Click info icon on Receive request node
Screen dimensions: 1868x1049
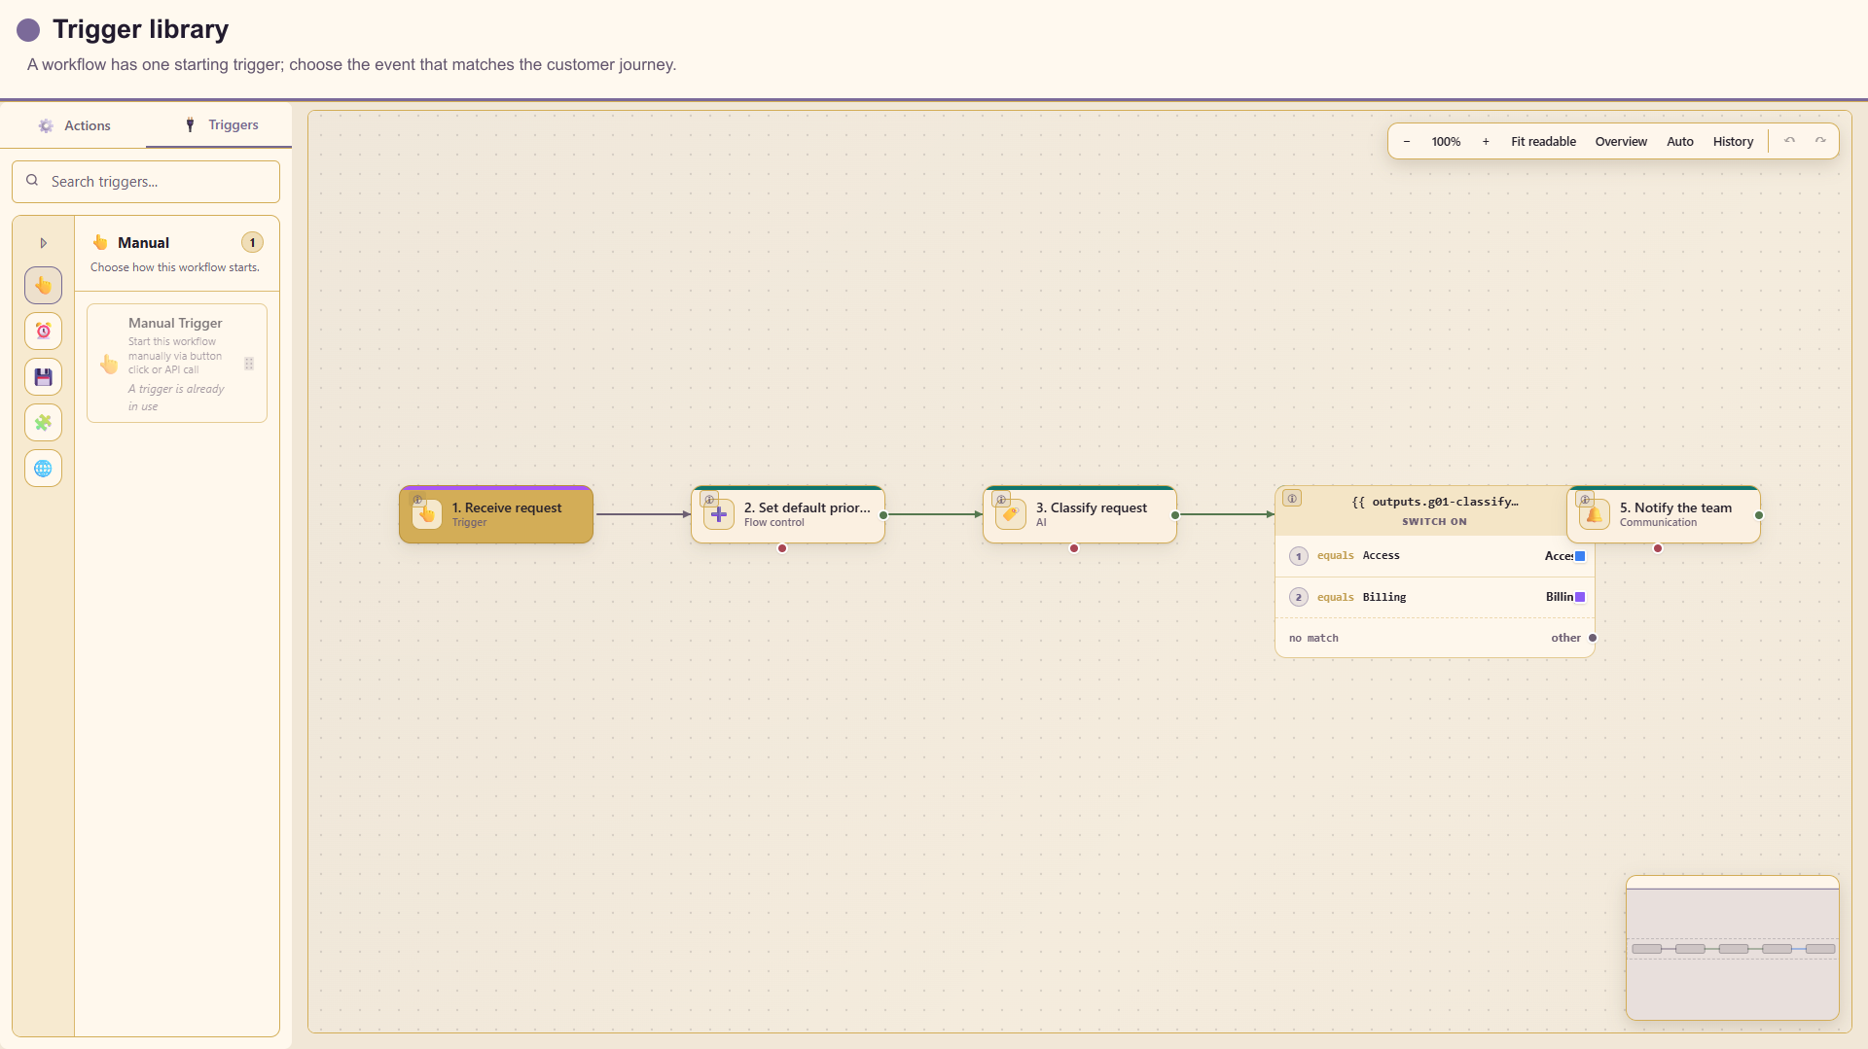pos(417,500)
